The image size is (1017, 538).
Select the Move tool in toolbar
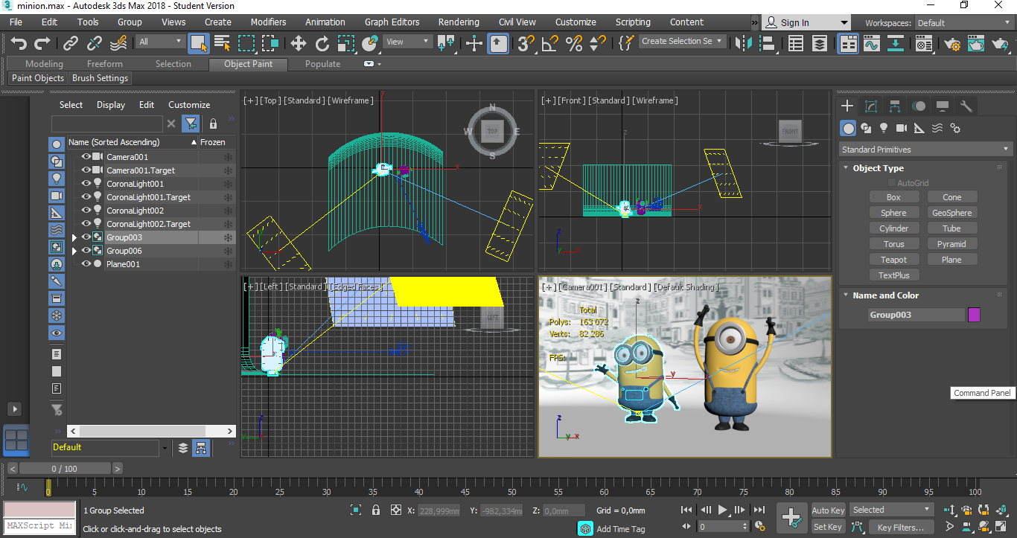pos(299,44)
